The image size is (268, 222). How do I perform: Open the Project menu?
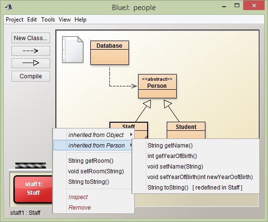tap(14, 20)
